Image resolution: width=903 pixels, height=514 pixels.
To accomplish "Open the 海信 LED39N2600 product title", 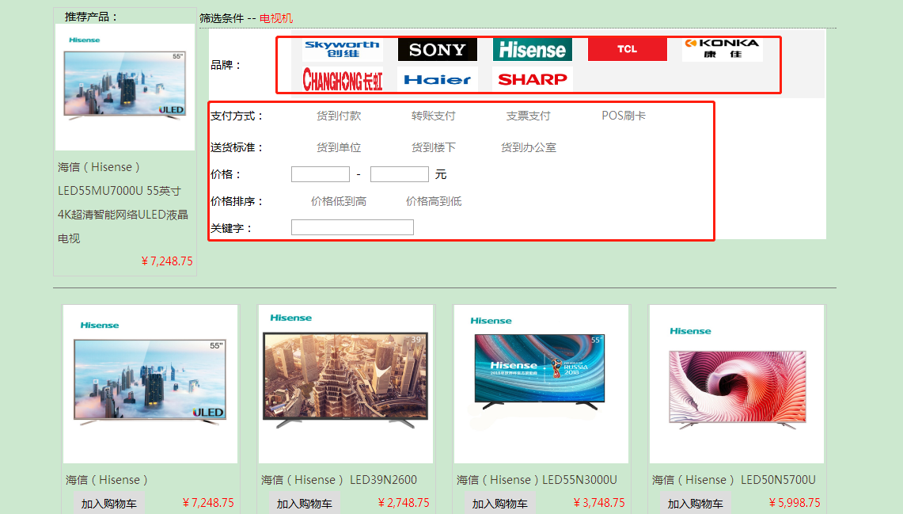I will pyautogui.click(x=339, y=480).
